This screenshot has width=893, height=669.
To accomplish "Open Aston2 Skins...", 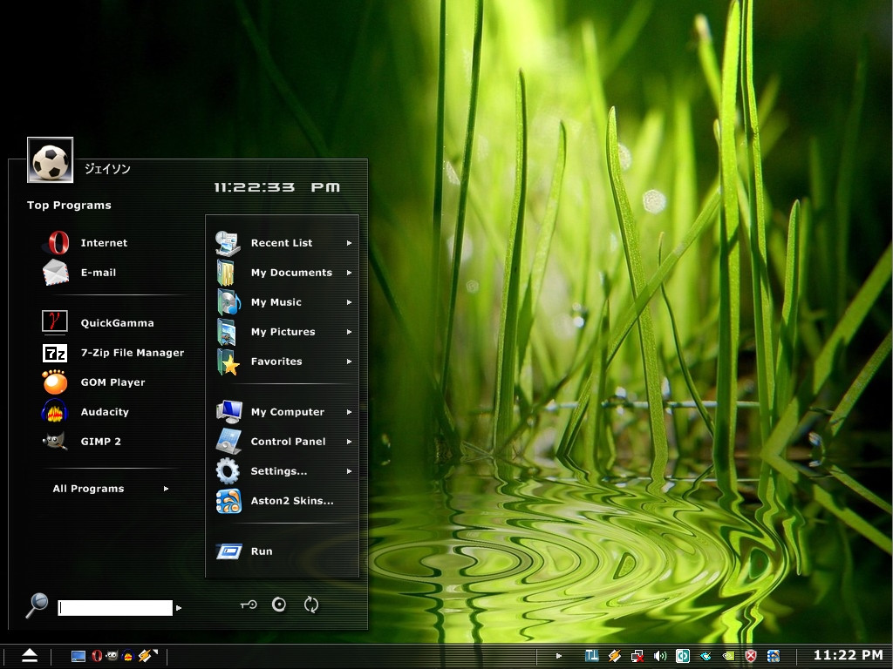I will click(x=291, y=501).
